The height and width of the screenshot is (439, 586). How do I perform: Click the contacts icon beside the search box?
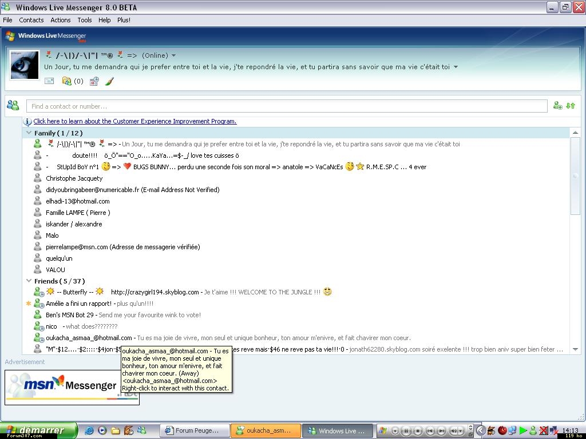pyautogui.click(x=13, y=106)
